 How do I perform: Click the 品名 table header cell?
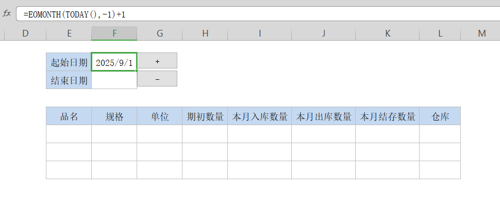tap(69, 116)
